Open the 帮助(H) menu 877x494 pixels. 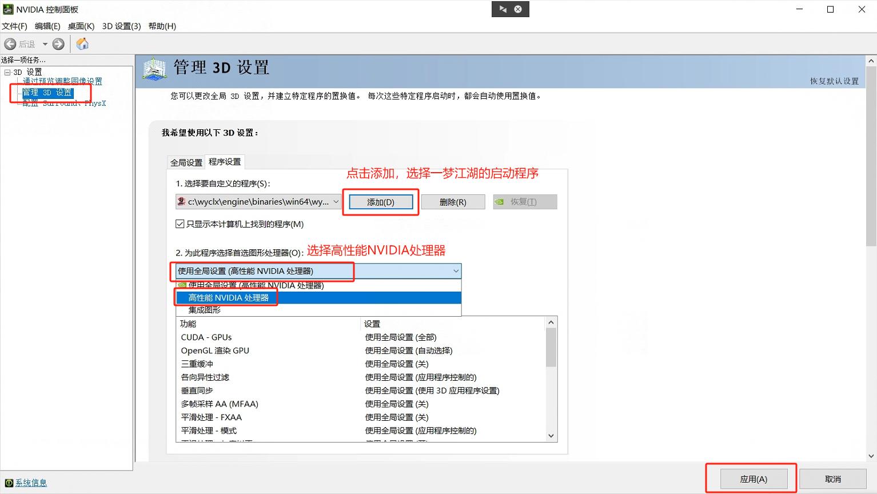[162, 26]
